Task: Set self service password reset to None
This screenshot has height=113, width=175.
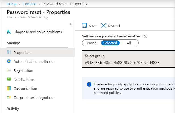Action: (92, 43)
